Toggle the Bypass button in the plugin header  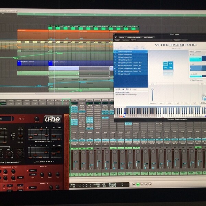[x=117, y=40]
